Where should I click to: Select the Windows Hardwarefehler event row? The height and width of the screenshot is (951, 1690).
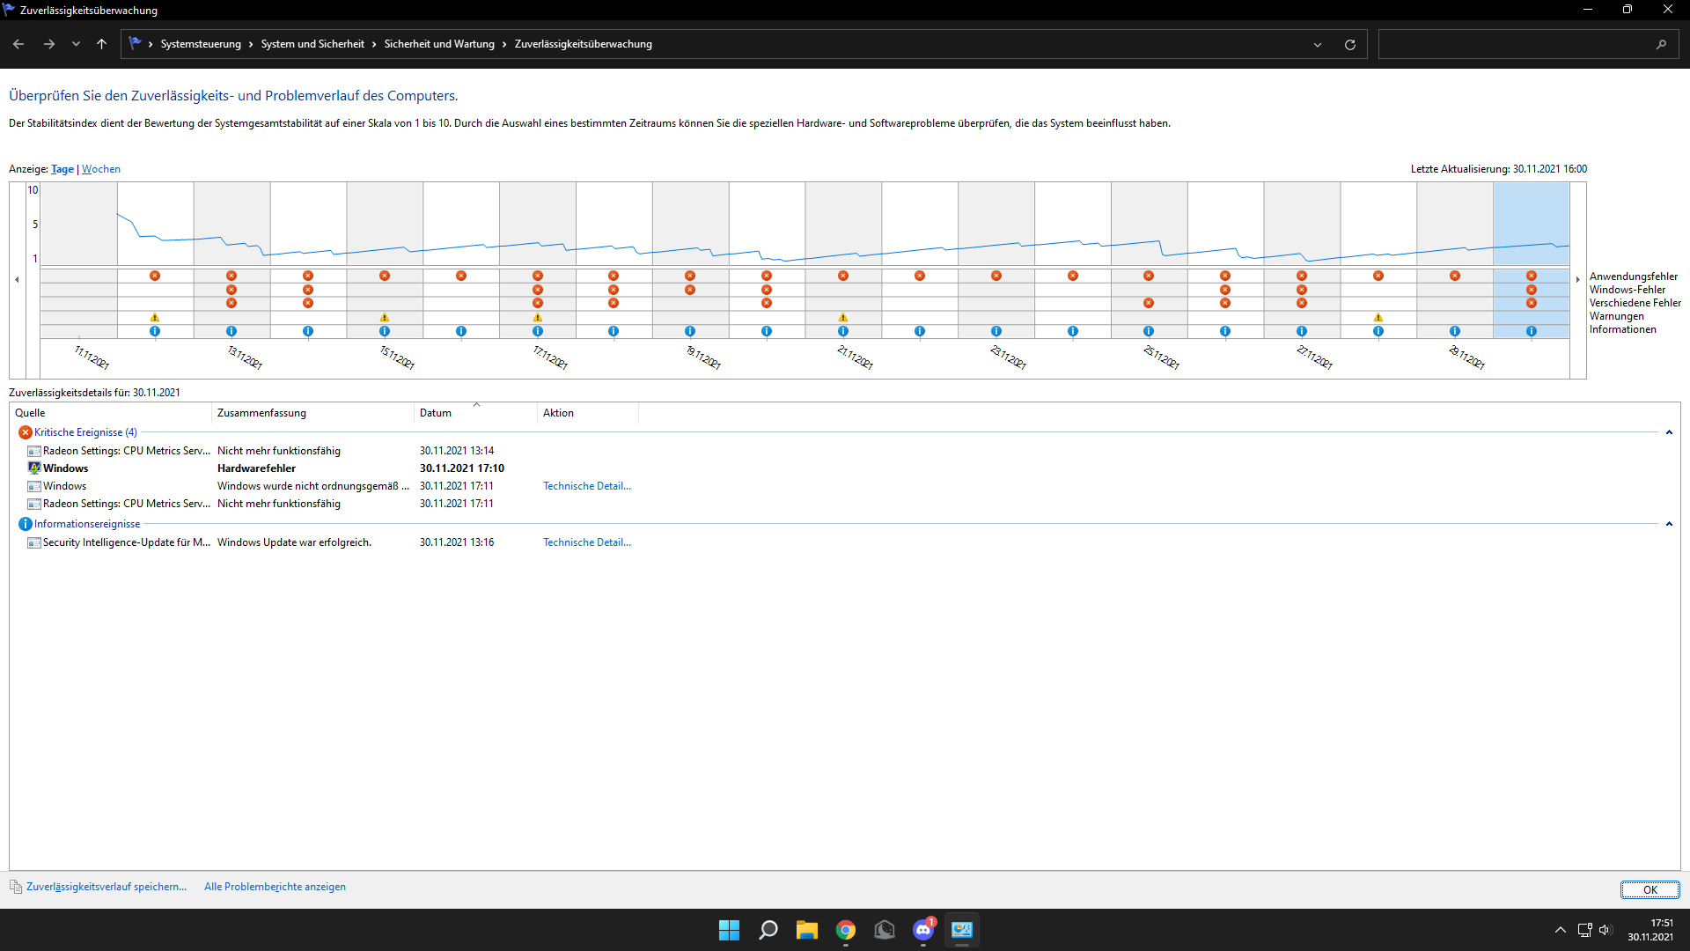[255, 468]
